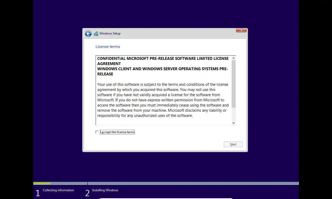The width and height of the screenshot is (332, 199).
Task: Click the green setup progress bar segment
Action: 42,183
